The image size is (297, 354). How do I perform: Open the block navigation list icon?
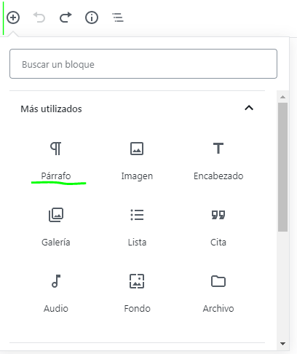(x=118, y=17)
